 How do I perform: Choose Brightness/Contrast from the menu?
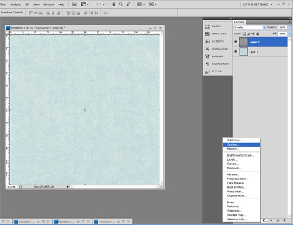241,155
